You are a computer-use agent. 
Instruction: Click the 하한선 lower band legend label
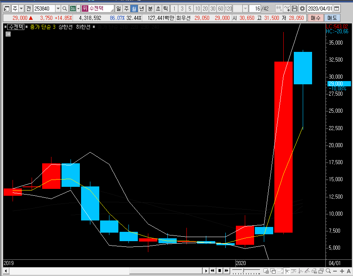pos(83,27)
